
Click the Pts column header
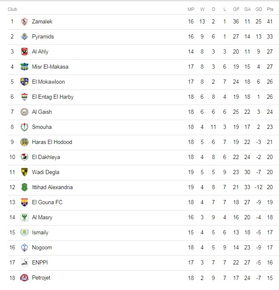tap(270, 9)
